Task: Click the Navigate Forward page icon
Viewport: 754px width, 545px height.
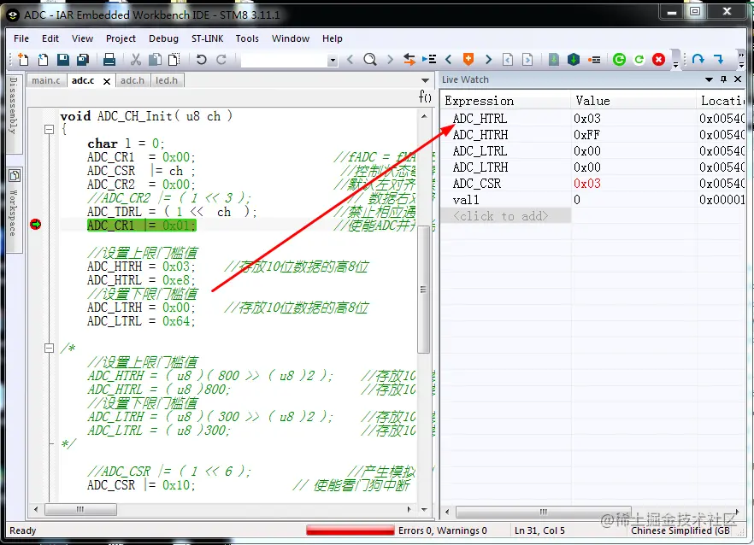Action: point(527,59)
